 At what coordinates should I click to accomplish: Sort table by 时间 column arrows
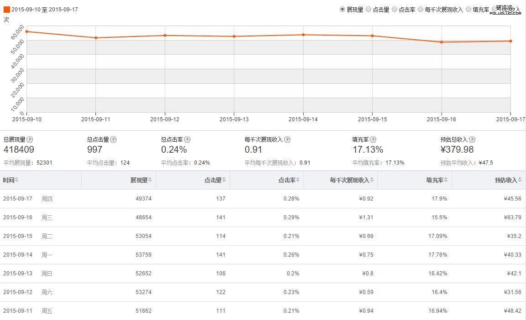17,180
